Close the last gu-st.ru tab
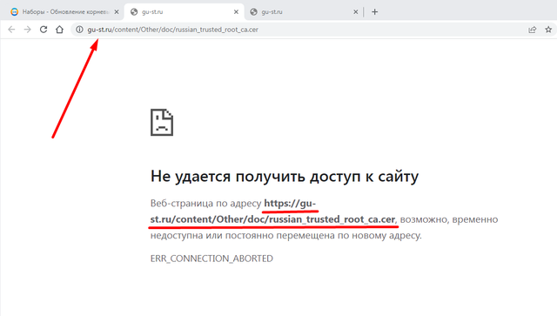This screenshot has width=557, height=316. click(x=356, y=11)
